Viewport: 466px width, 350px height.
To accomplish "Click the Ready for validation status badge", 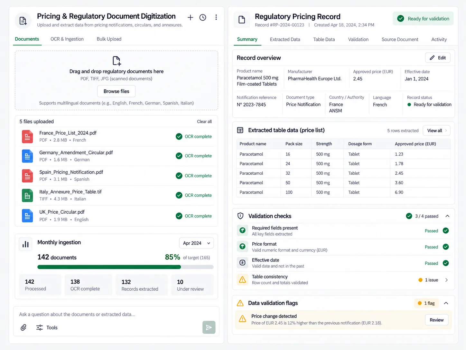I will [x=423, y=19].
